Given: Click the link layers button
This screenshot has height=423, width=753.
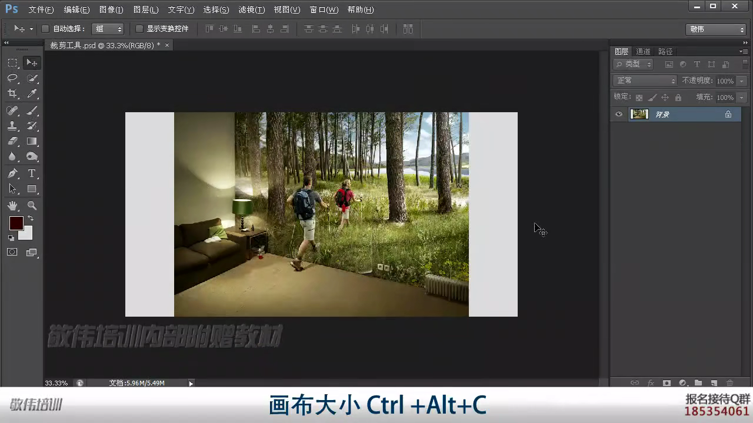Looking at the screenshot, I should tap(635, 383).
